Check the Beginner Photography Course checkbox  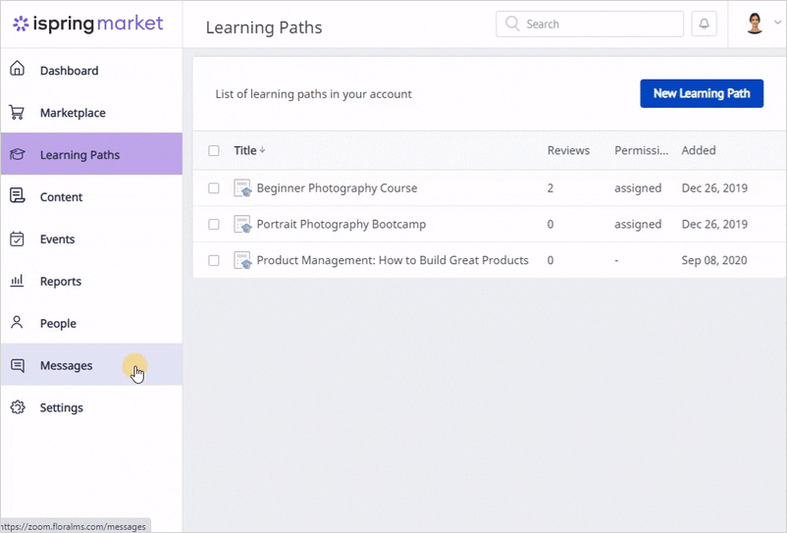tap(214, 188)
